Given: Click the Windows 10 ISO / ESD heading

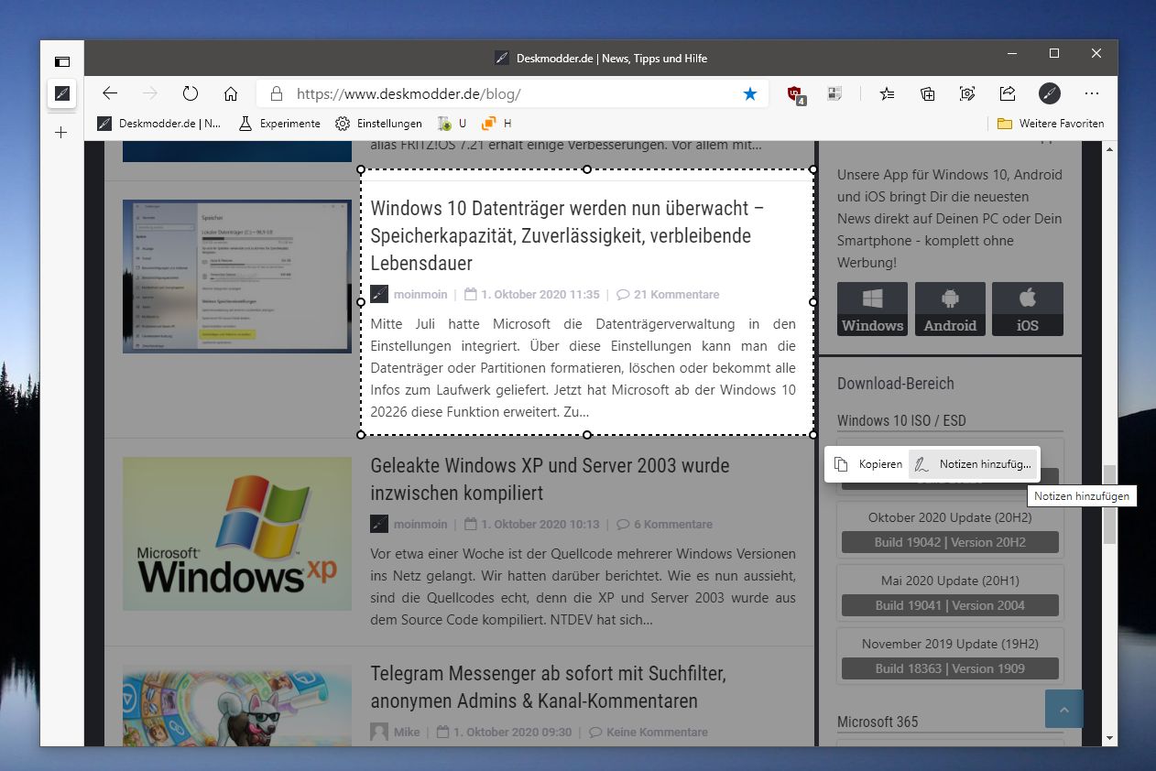Looking at the screenshot, I should coord(901,420).
